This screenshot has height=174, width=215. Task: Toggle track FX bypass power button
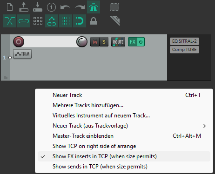141,42
